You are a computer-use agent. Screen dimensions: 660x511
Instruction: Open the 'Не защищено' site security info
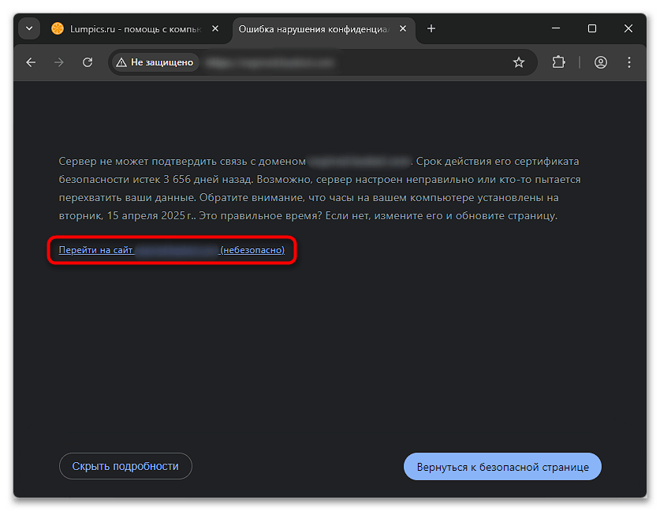click(155, 62)
